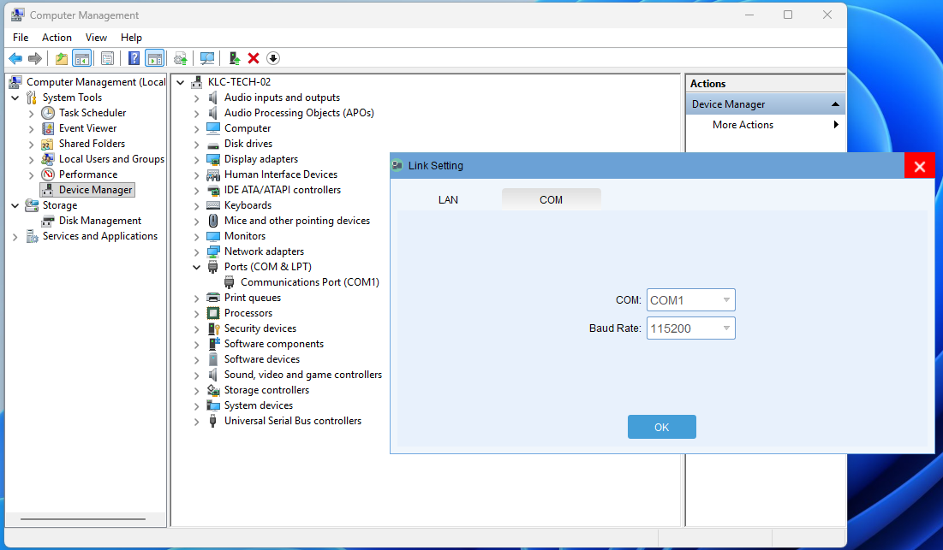Click the Keyboards device icon
The image size is (943, 550).
[x=213, y=205]
